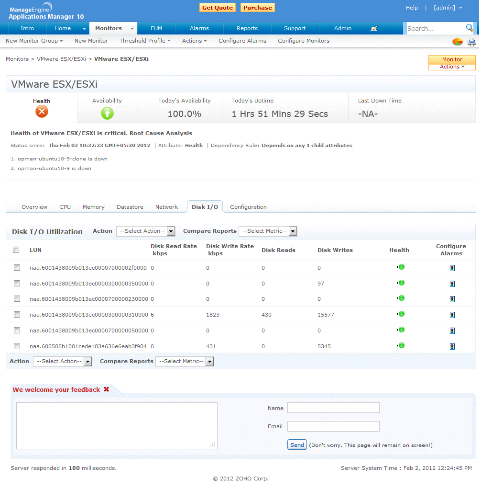Expand the New Monitor Group menu
Screen dimensions: 481x502
click(34, 41)
